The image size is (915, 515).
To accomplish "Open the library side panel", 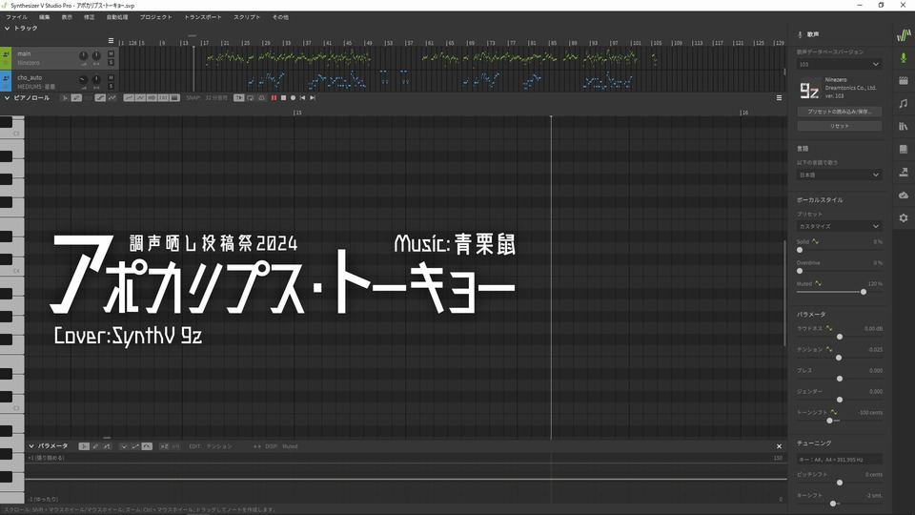I will (904, 126).
